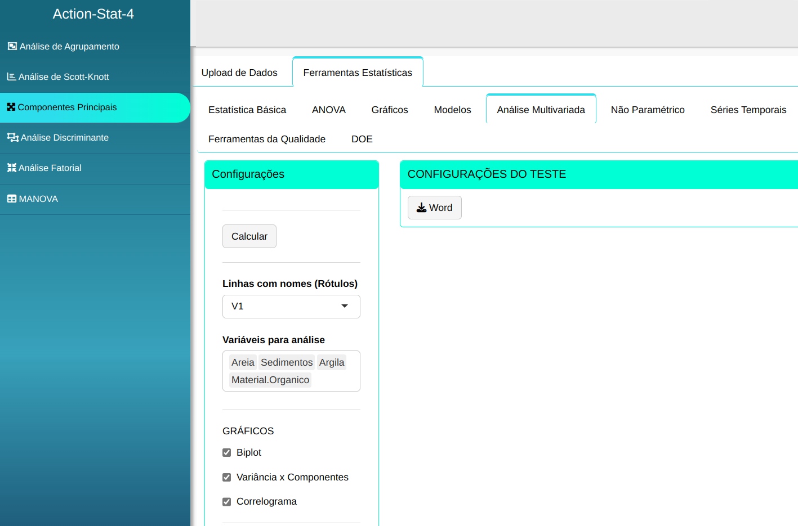
Task: Open the Não Paramétrico tab
Action: pos(648,110)
